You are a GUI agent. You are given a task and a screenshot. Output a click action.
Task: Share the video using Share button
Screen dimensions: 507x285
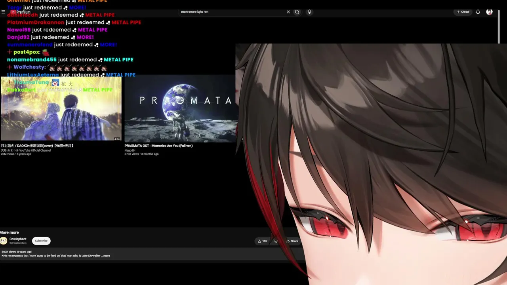(292, 241)
